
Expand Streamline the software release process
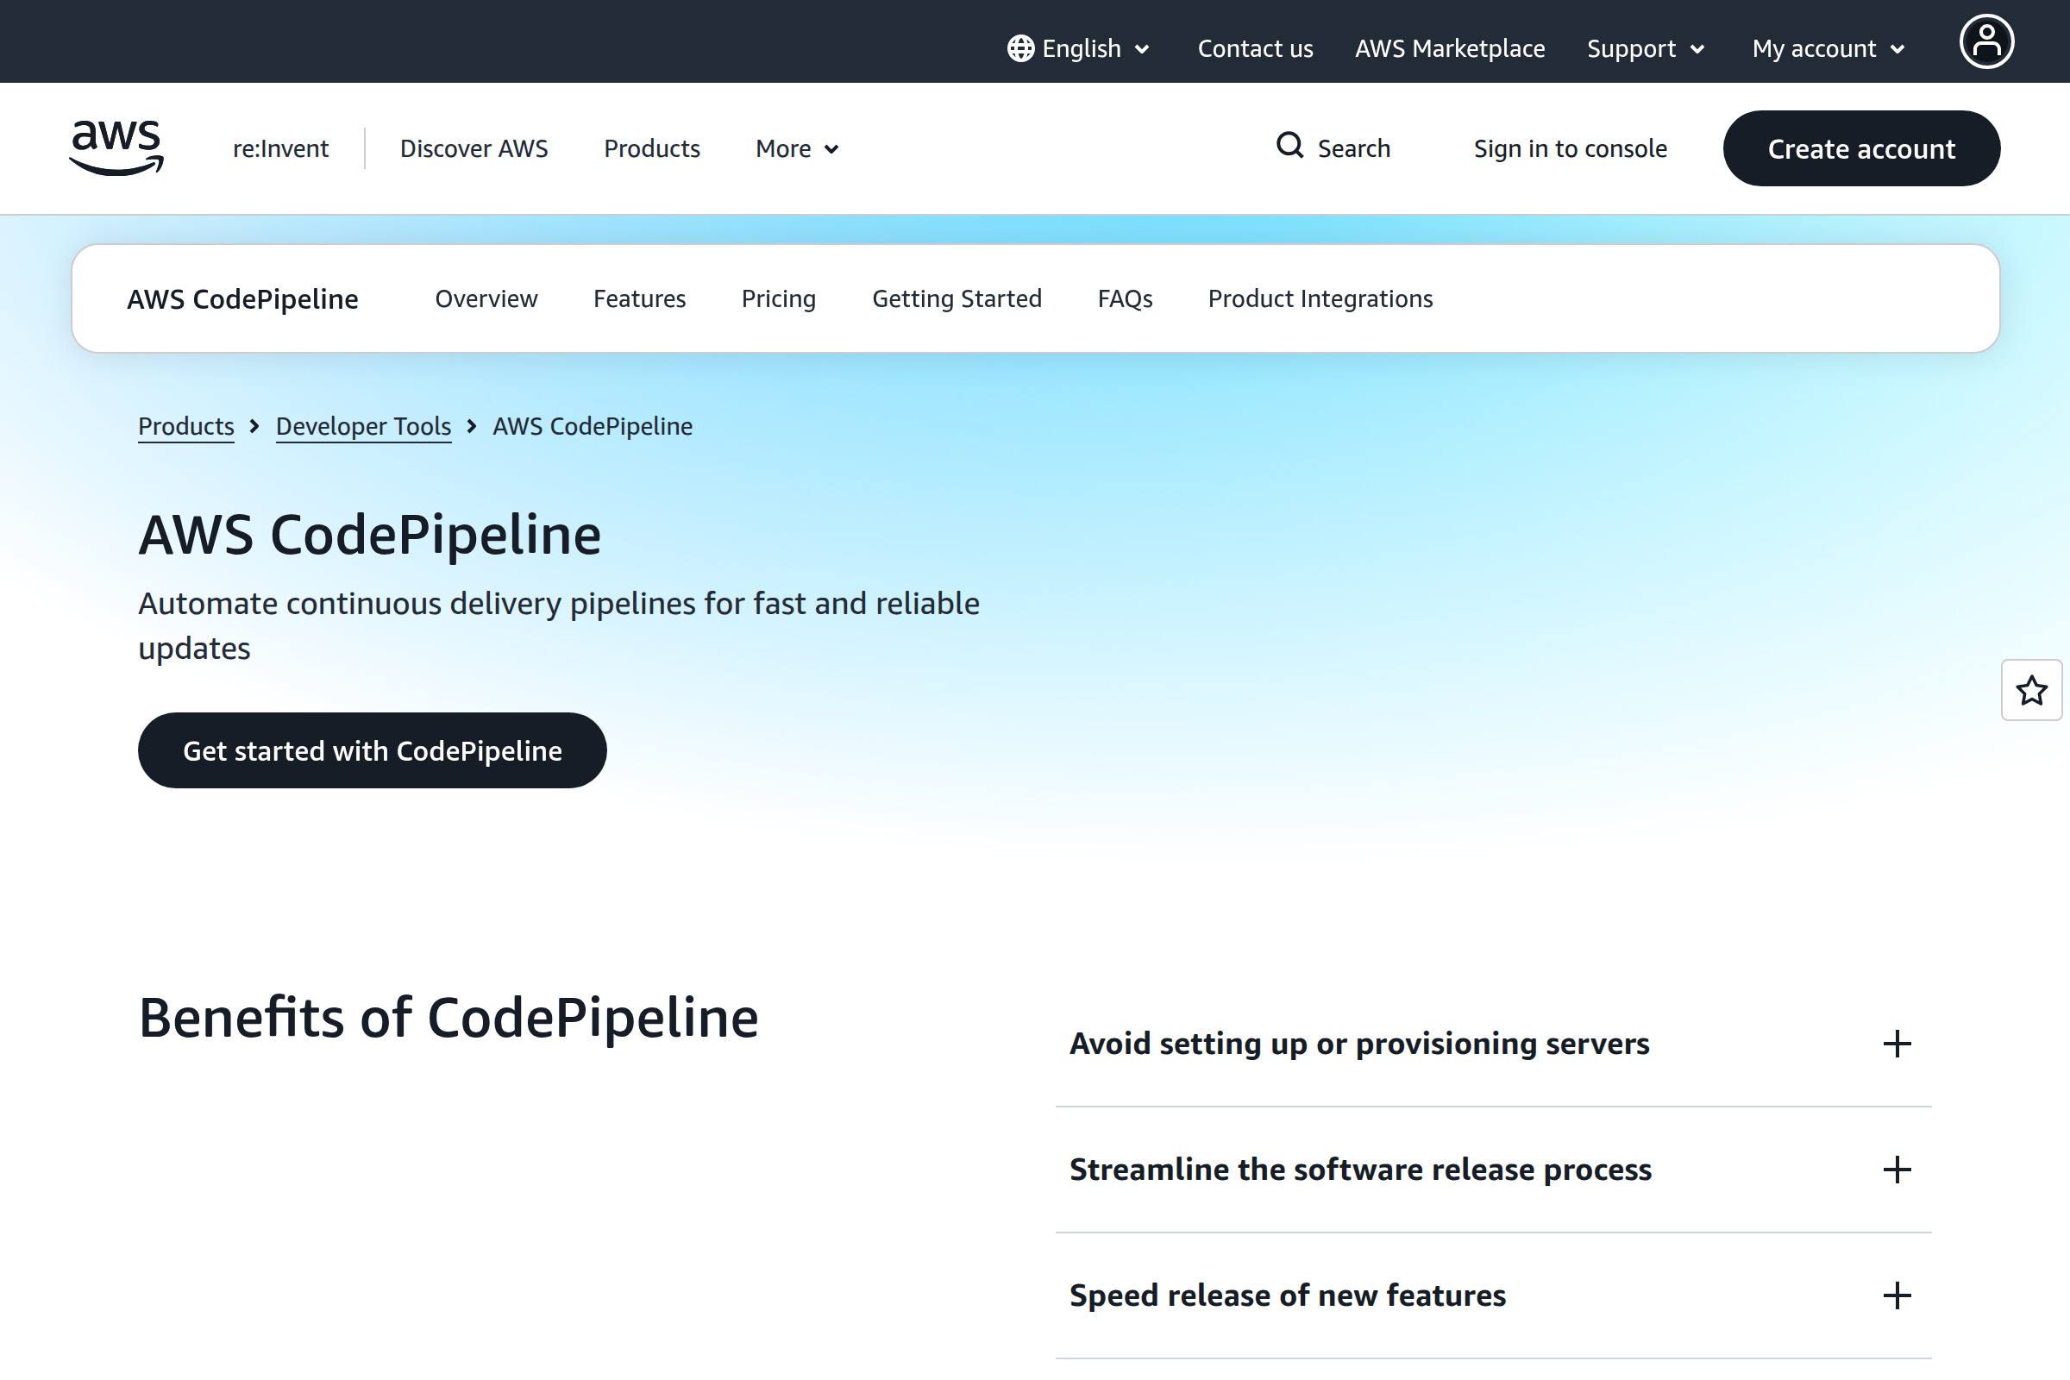pos(1494,1170)
